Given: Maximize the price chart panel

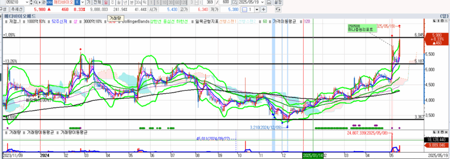Looking at the screenshot, I should pos(442,21).
